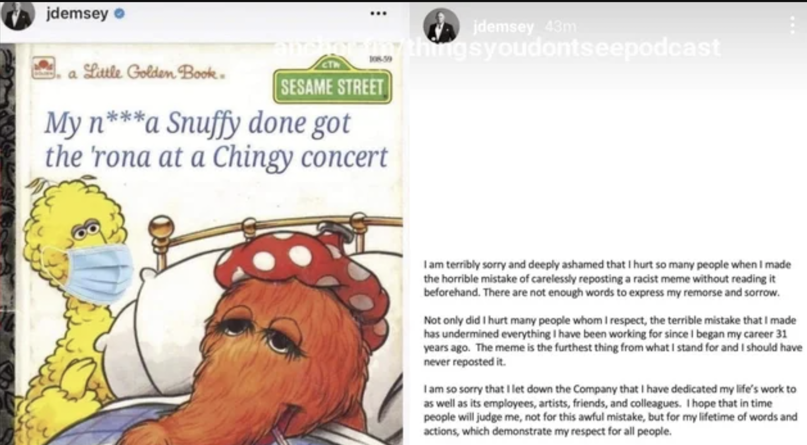Click the blue verified badge beside jdemsey
This screenshot has width=807, height=445.
pyautogui.click(x=120, y=14)
